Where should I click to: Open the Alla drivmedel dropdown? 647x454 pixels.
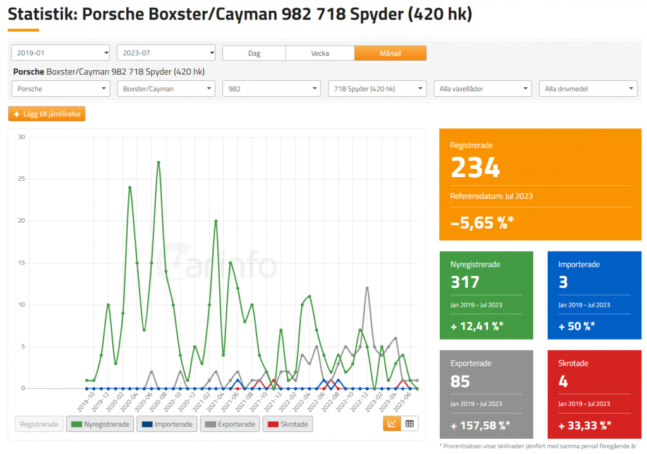click(x=588, y=89)
